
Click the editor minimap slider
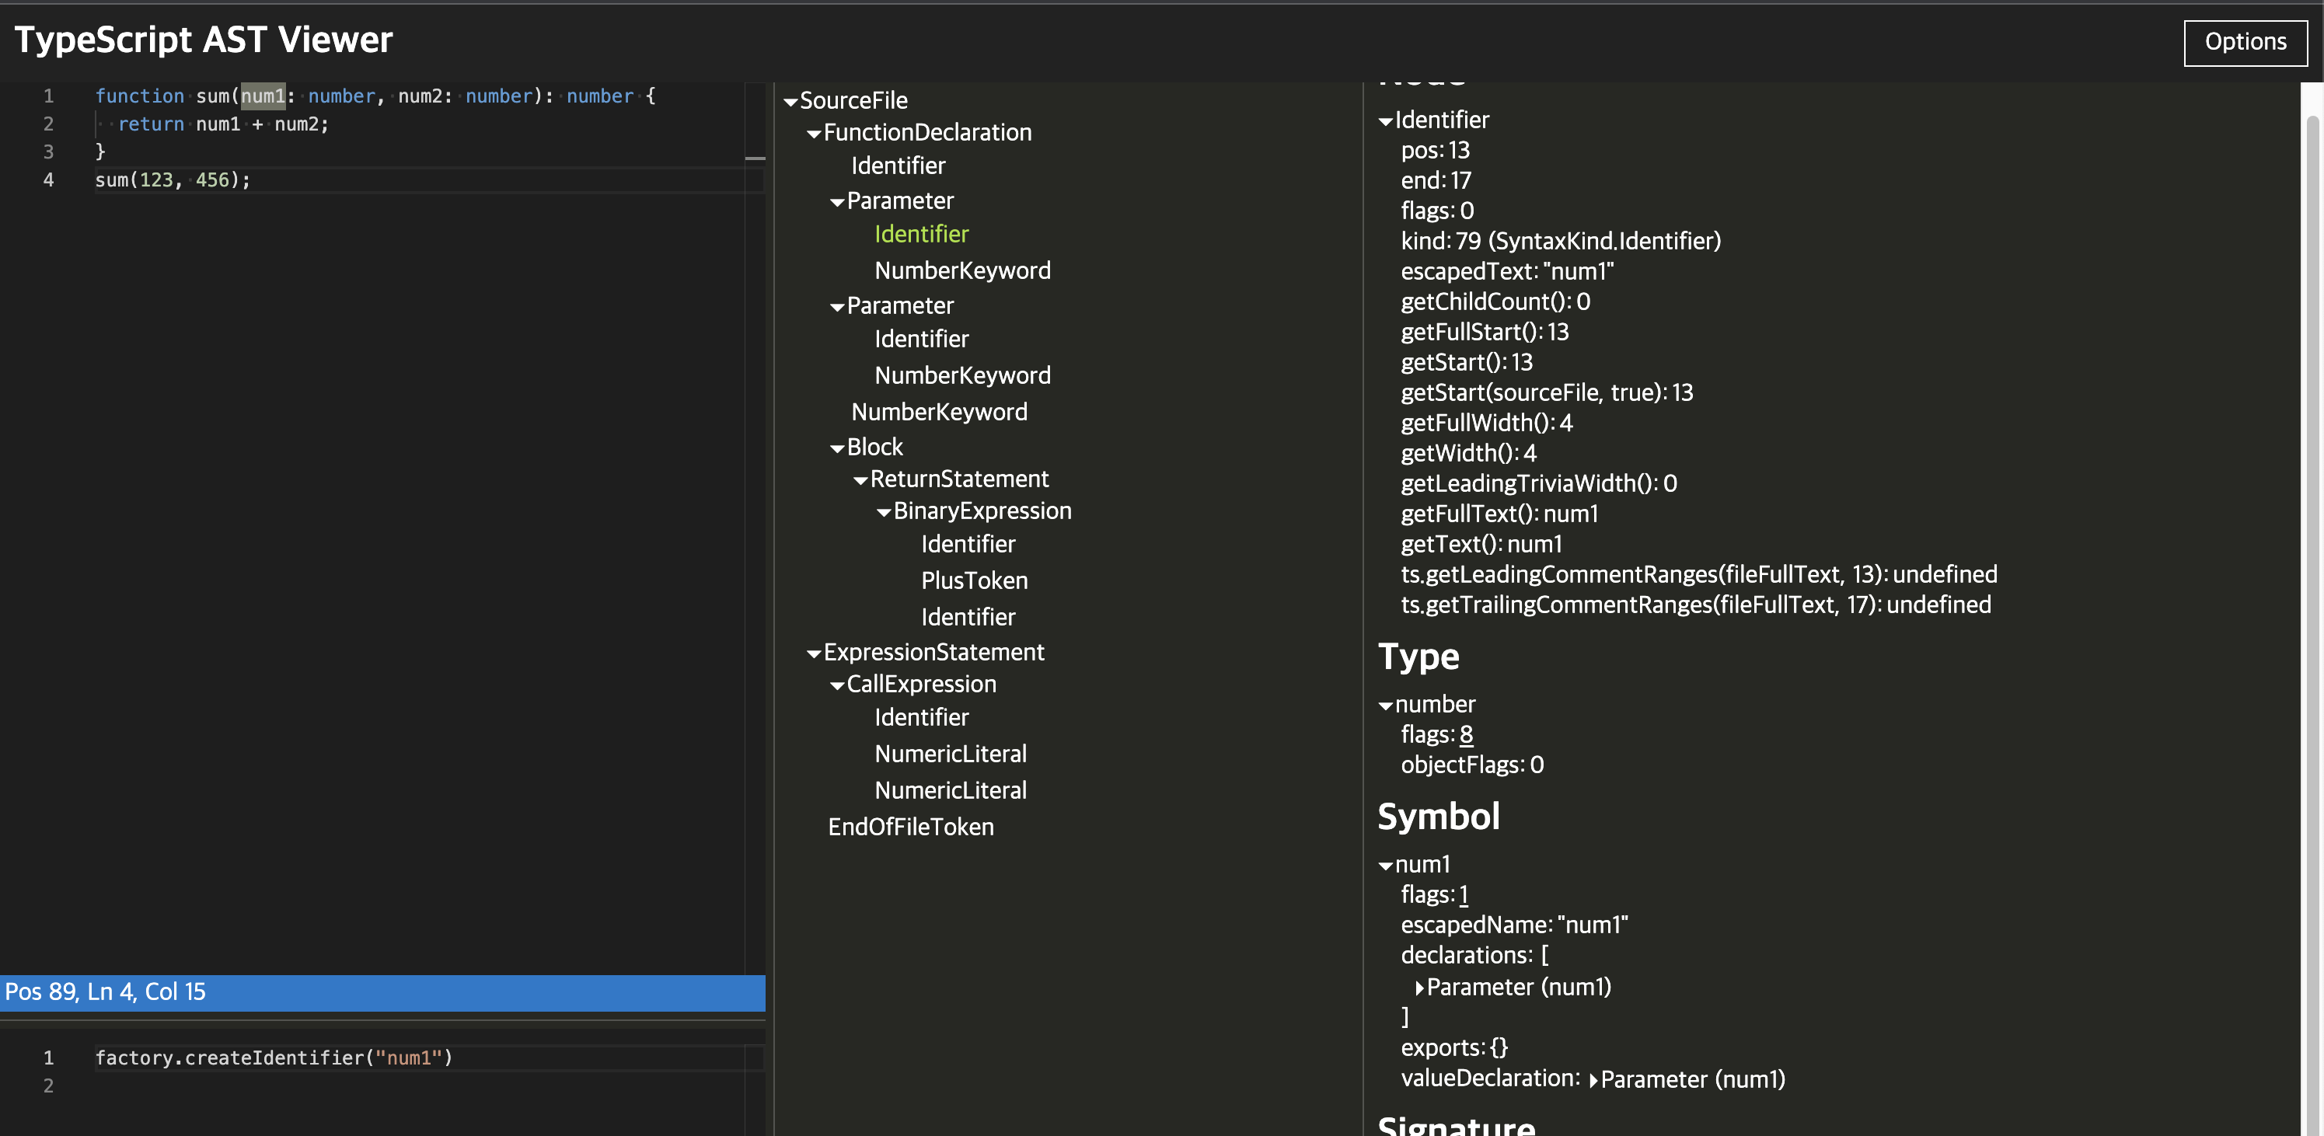pos(755,159)
